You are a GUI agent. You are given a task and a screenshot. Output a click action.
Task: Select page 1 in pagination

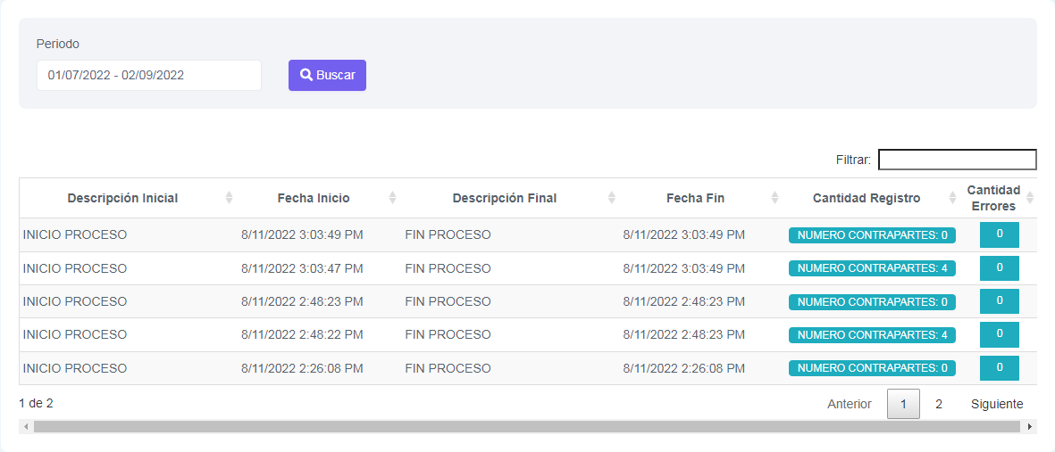pyautogui.click(x=903, y=404)
